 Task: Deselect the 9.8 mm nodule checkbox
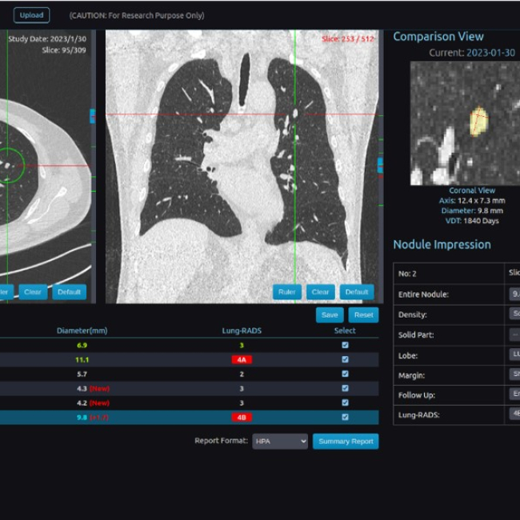345,417
